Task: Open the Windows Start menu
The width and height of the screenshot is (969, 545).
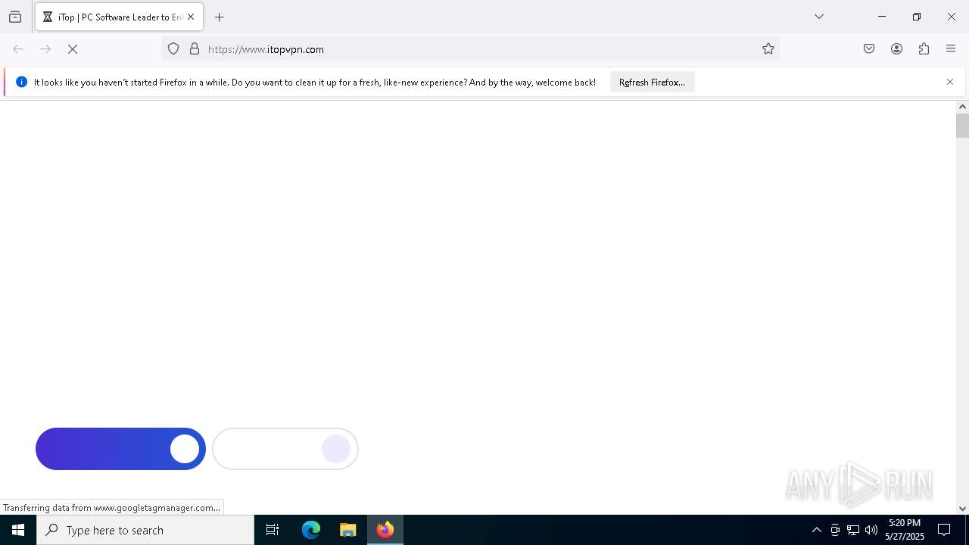Action: [x=18, y=530]
